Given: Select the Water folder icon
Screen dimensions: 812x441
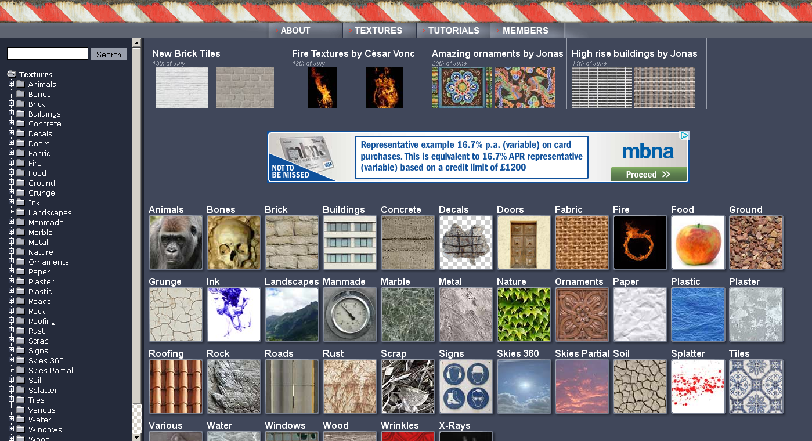Looking at the screenshot, I should click(20, 420).
